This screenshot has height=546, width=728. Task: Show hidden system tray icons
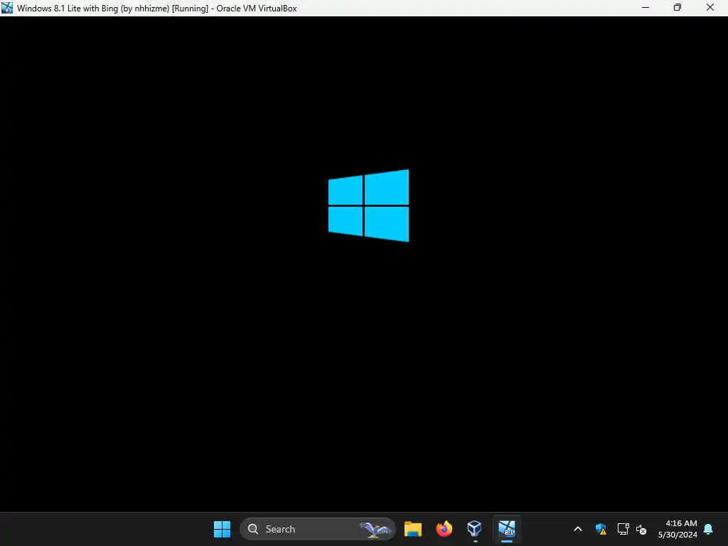tap(578, 529)
